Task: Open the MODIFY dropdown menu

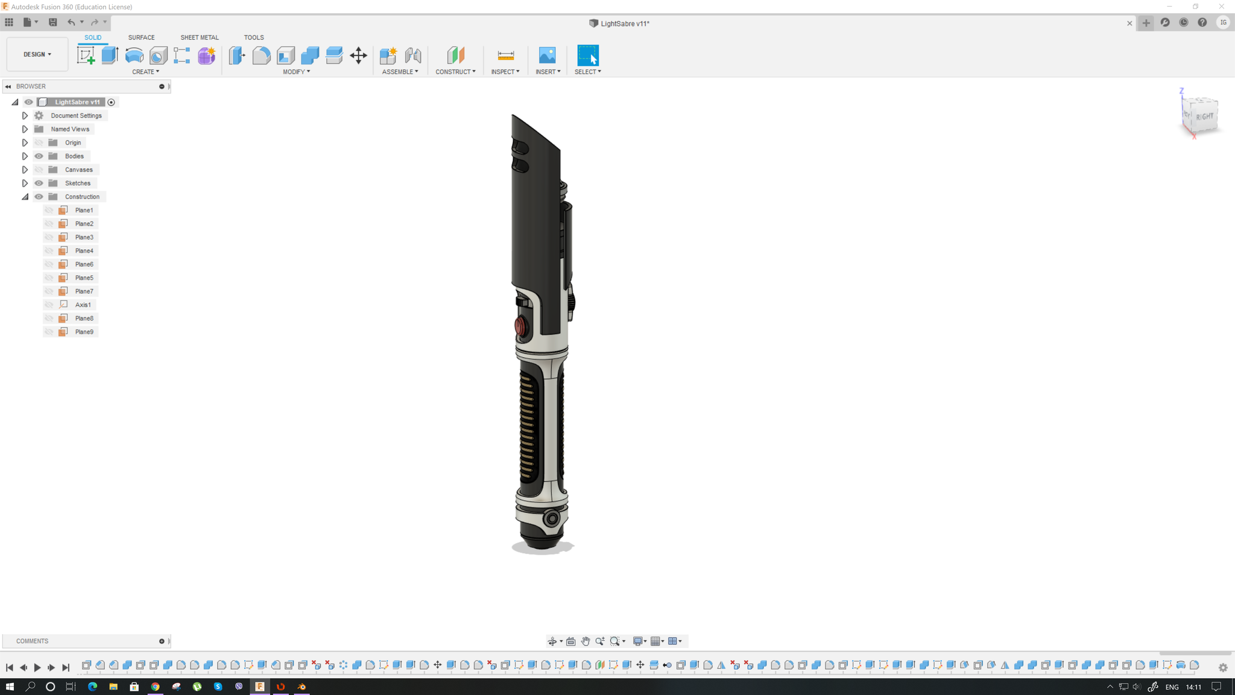Action: click(x=296, y=72)
